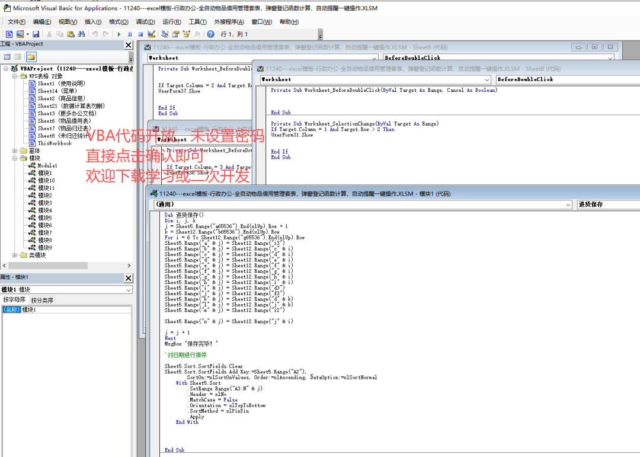This screenshot has width=640, height=457.
Task: Open the Project Explorer toolbar icon
Action: (x=165, y=34)
